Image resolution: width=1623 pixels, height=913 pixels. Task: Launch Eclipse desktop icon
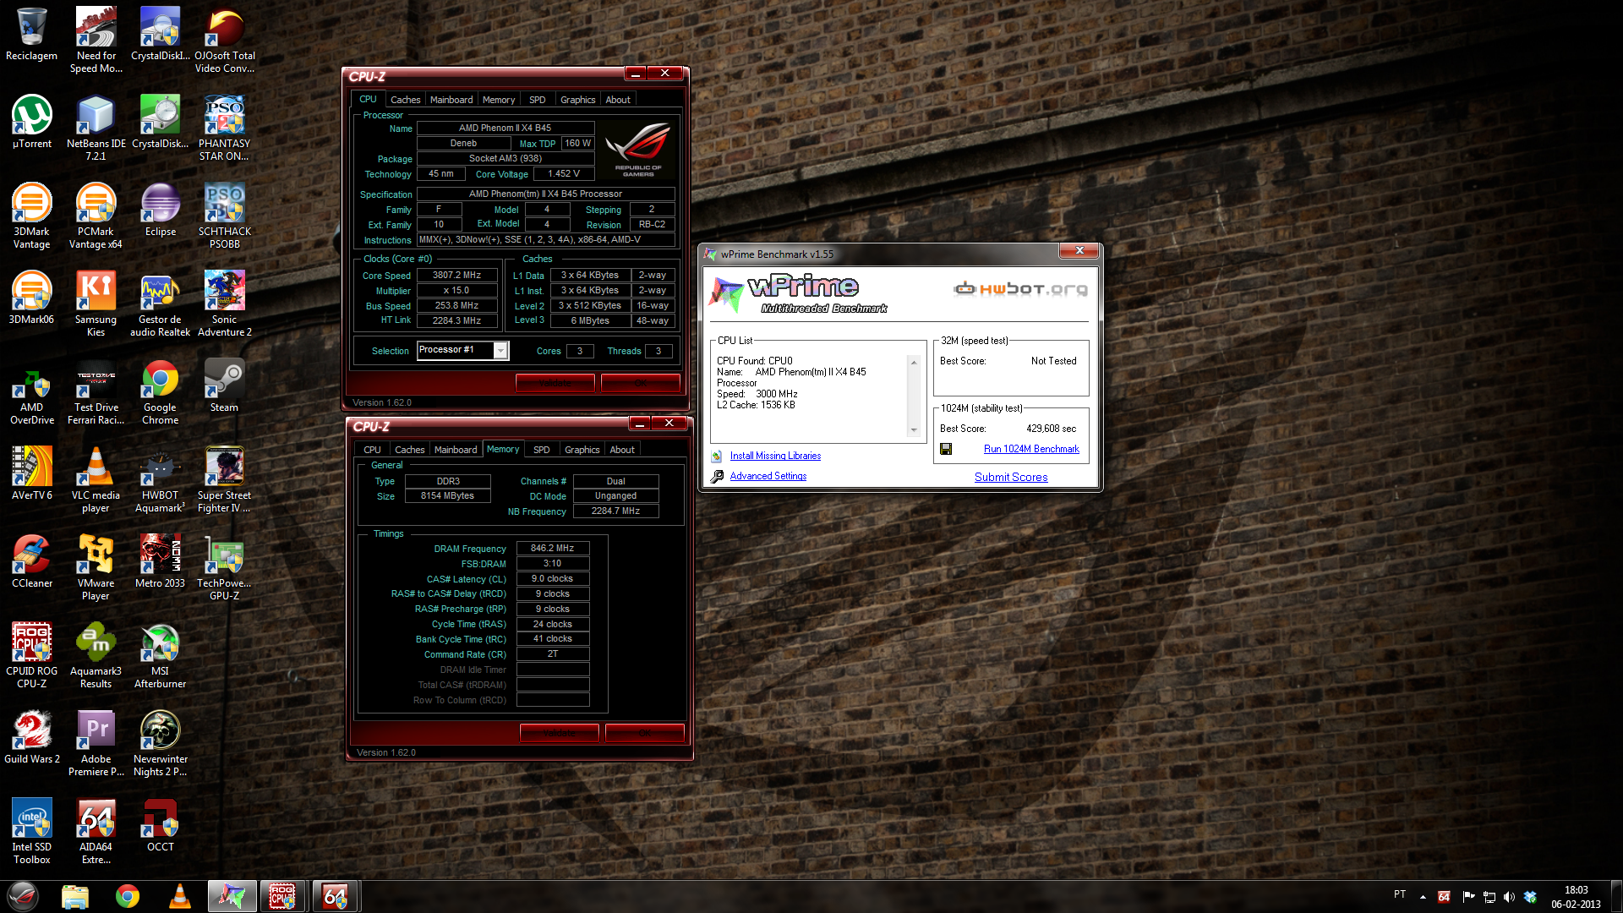coord(160,210)
